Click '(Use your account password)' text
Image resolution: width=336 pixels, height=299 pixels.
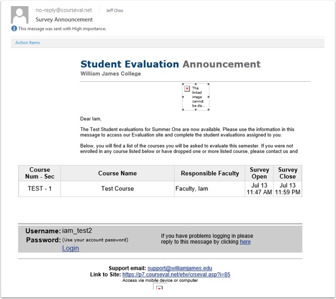pyautogui.click(x=95, y=240)
